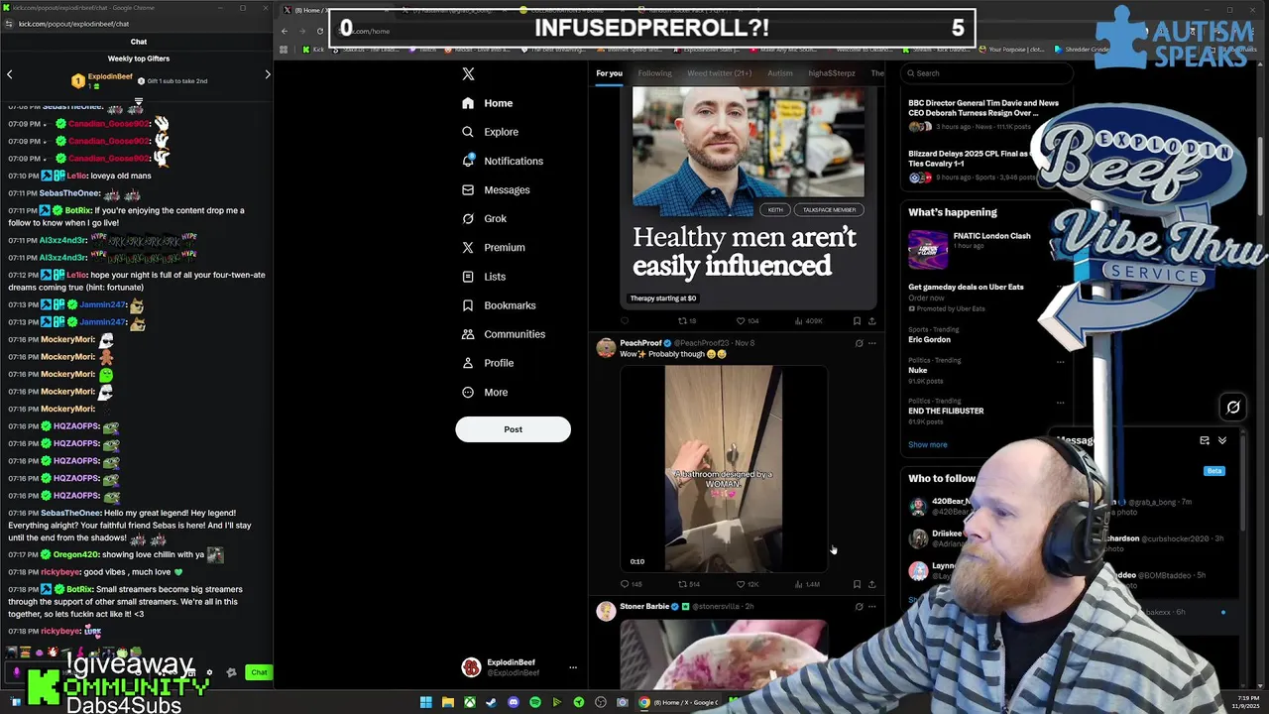The image size is (1269, 714).
Task: Switch to the Following tab
Action: coord(654,73)
